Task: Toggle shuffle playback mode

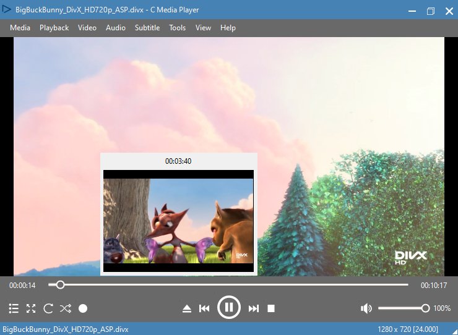Action: point(66,308)
